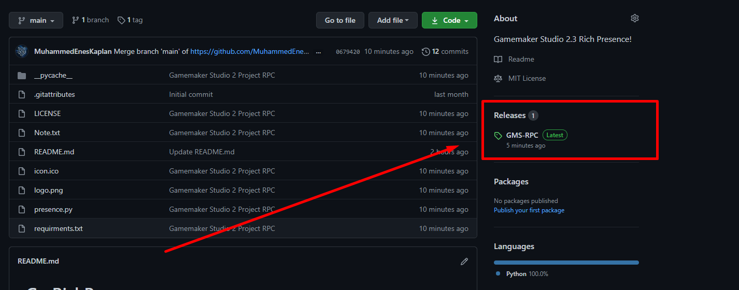Expand the commit message ellipsis
The image size is (739, 290).
coord(319,51)
